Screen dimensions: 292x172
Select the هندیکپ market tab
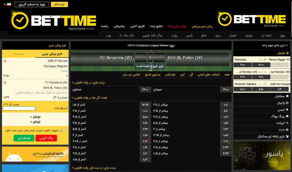click(x=170, y=75)
